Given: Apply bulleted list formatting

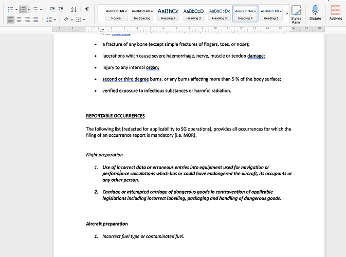Looking at the screenshot, I should (10, 9).
